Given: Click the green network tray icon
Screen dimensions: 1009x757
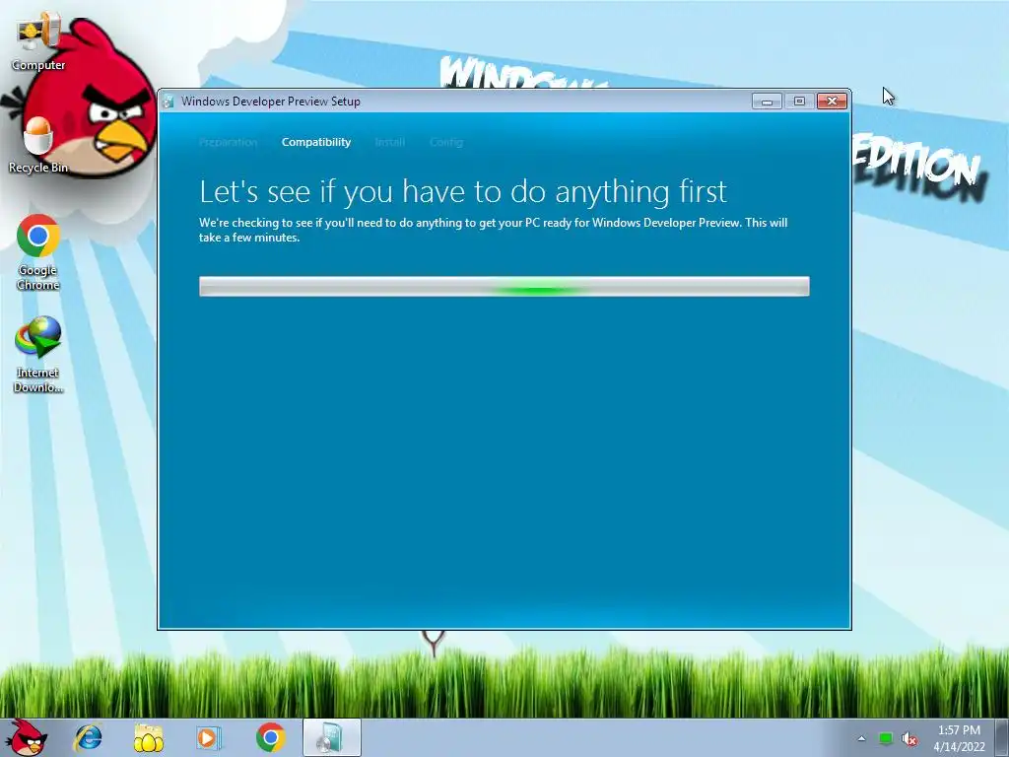Looking at the screenshot, I should click(886, 738).
